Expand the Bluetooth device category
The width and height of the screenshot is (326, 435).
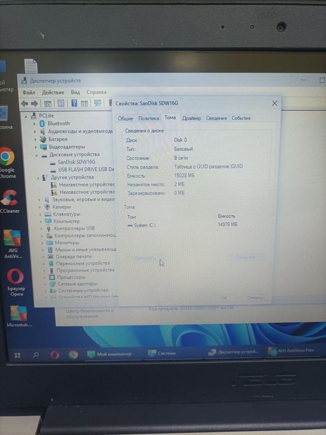[x=35, y=124]
